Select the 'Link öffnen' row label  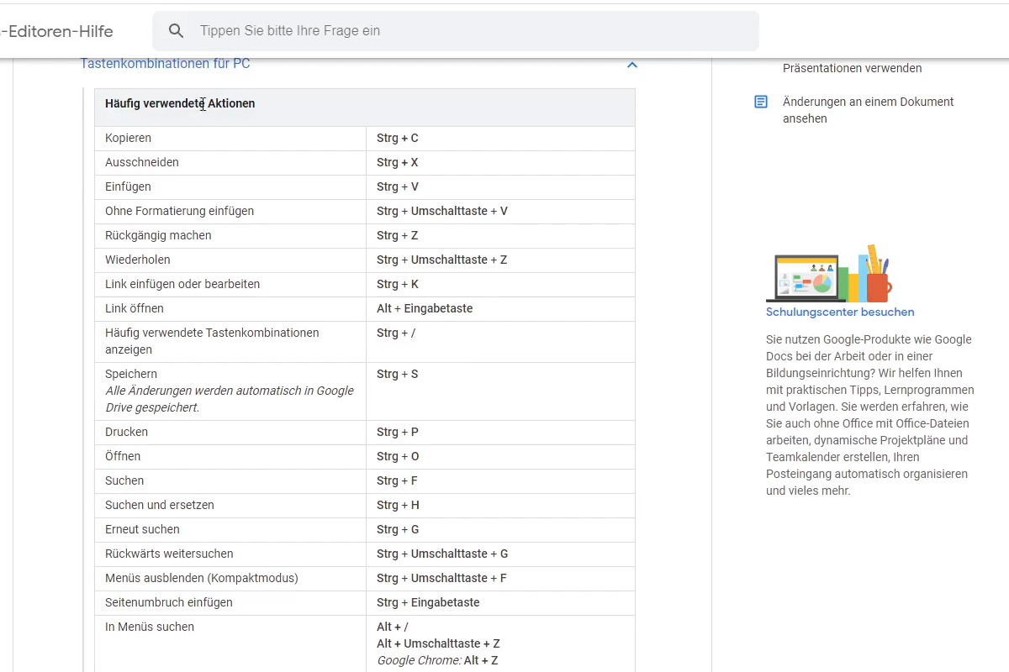pos(135,308)
